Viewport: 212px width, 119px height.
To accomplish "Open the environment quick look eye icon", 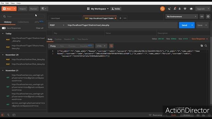I will 202,17.
